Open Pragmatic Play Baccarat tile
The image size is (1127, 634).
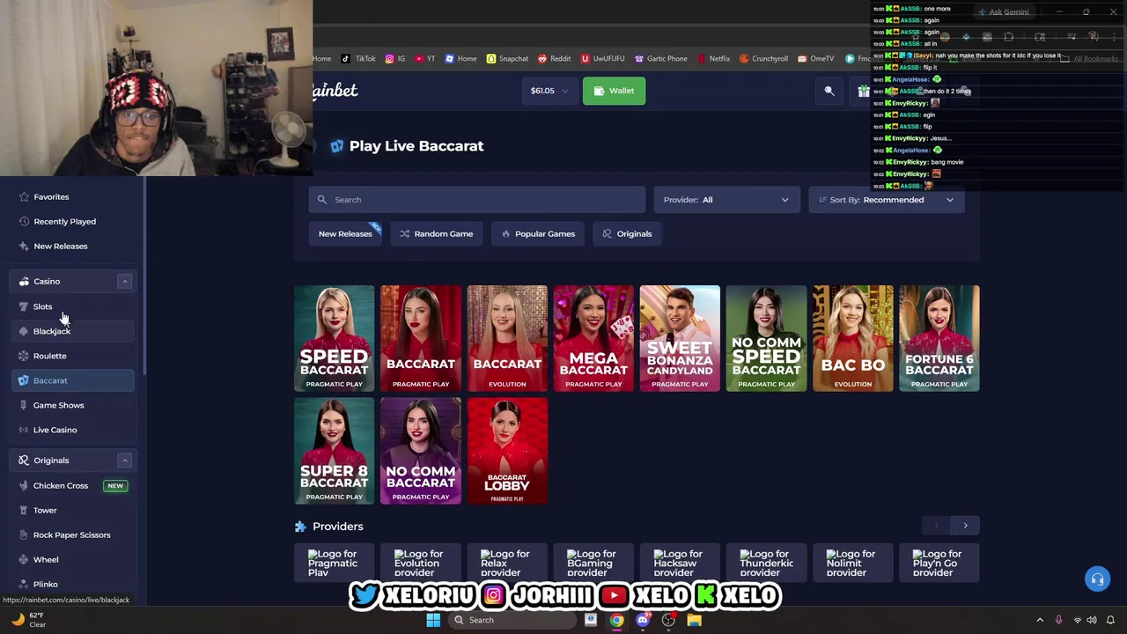click(x=421, y=338)
